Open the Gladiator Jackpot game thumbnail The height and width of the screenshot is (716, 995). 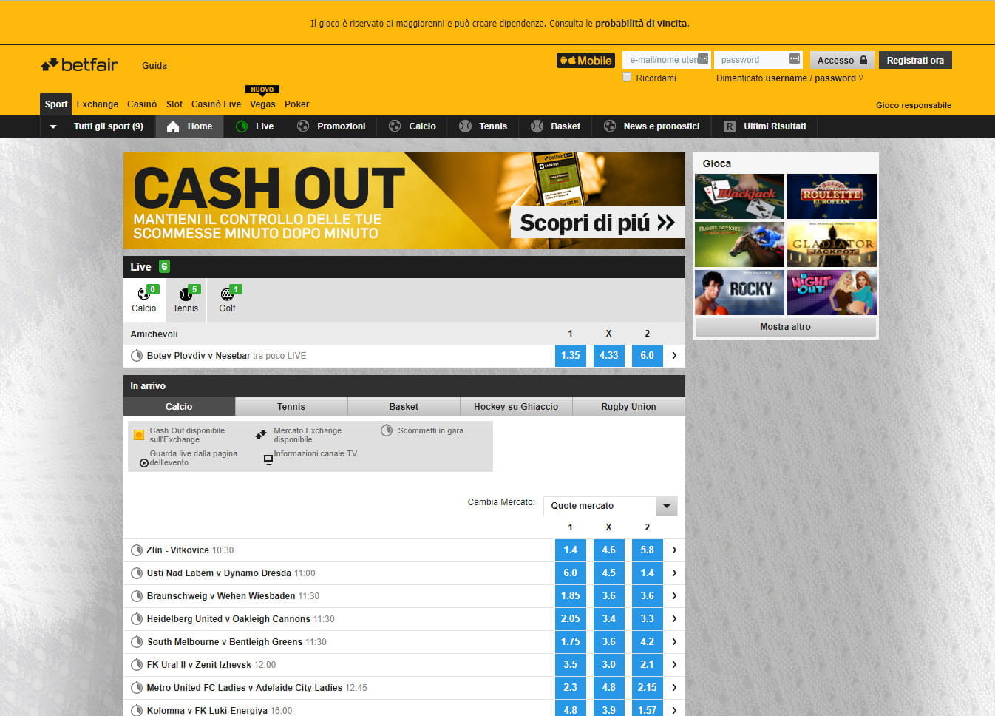click(x=832, y=245)
